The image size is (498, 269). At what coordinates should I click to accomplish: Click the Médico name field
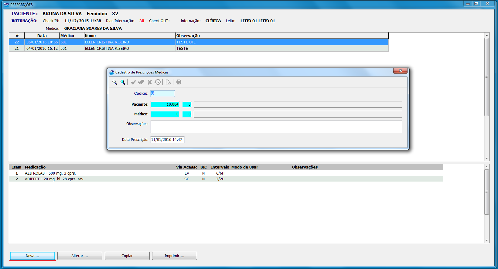[298, 114]
